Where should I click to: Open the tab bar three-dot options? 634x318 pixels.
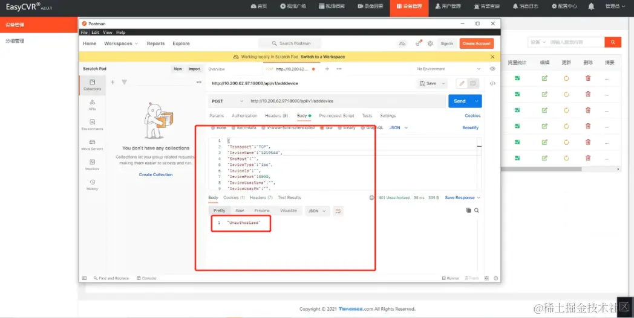tap(339, 69)
